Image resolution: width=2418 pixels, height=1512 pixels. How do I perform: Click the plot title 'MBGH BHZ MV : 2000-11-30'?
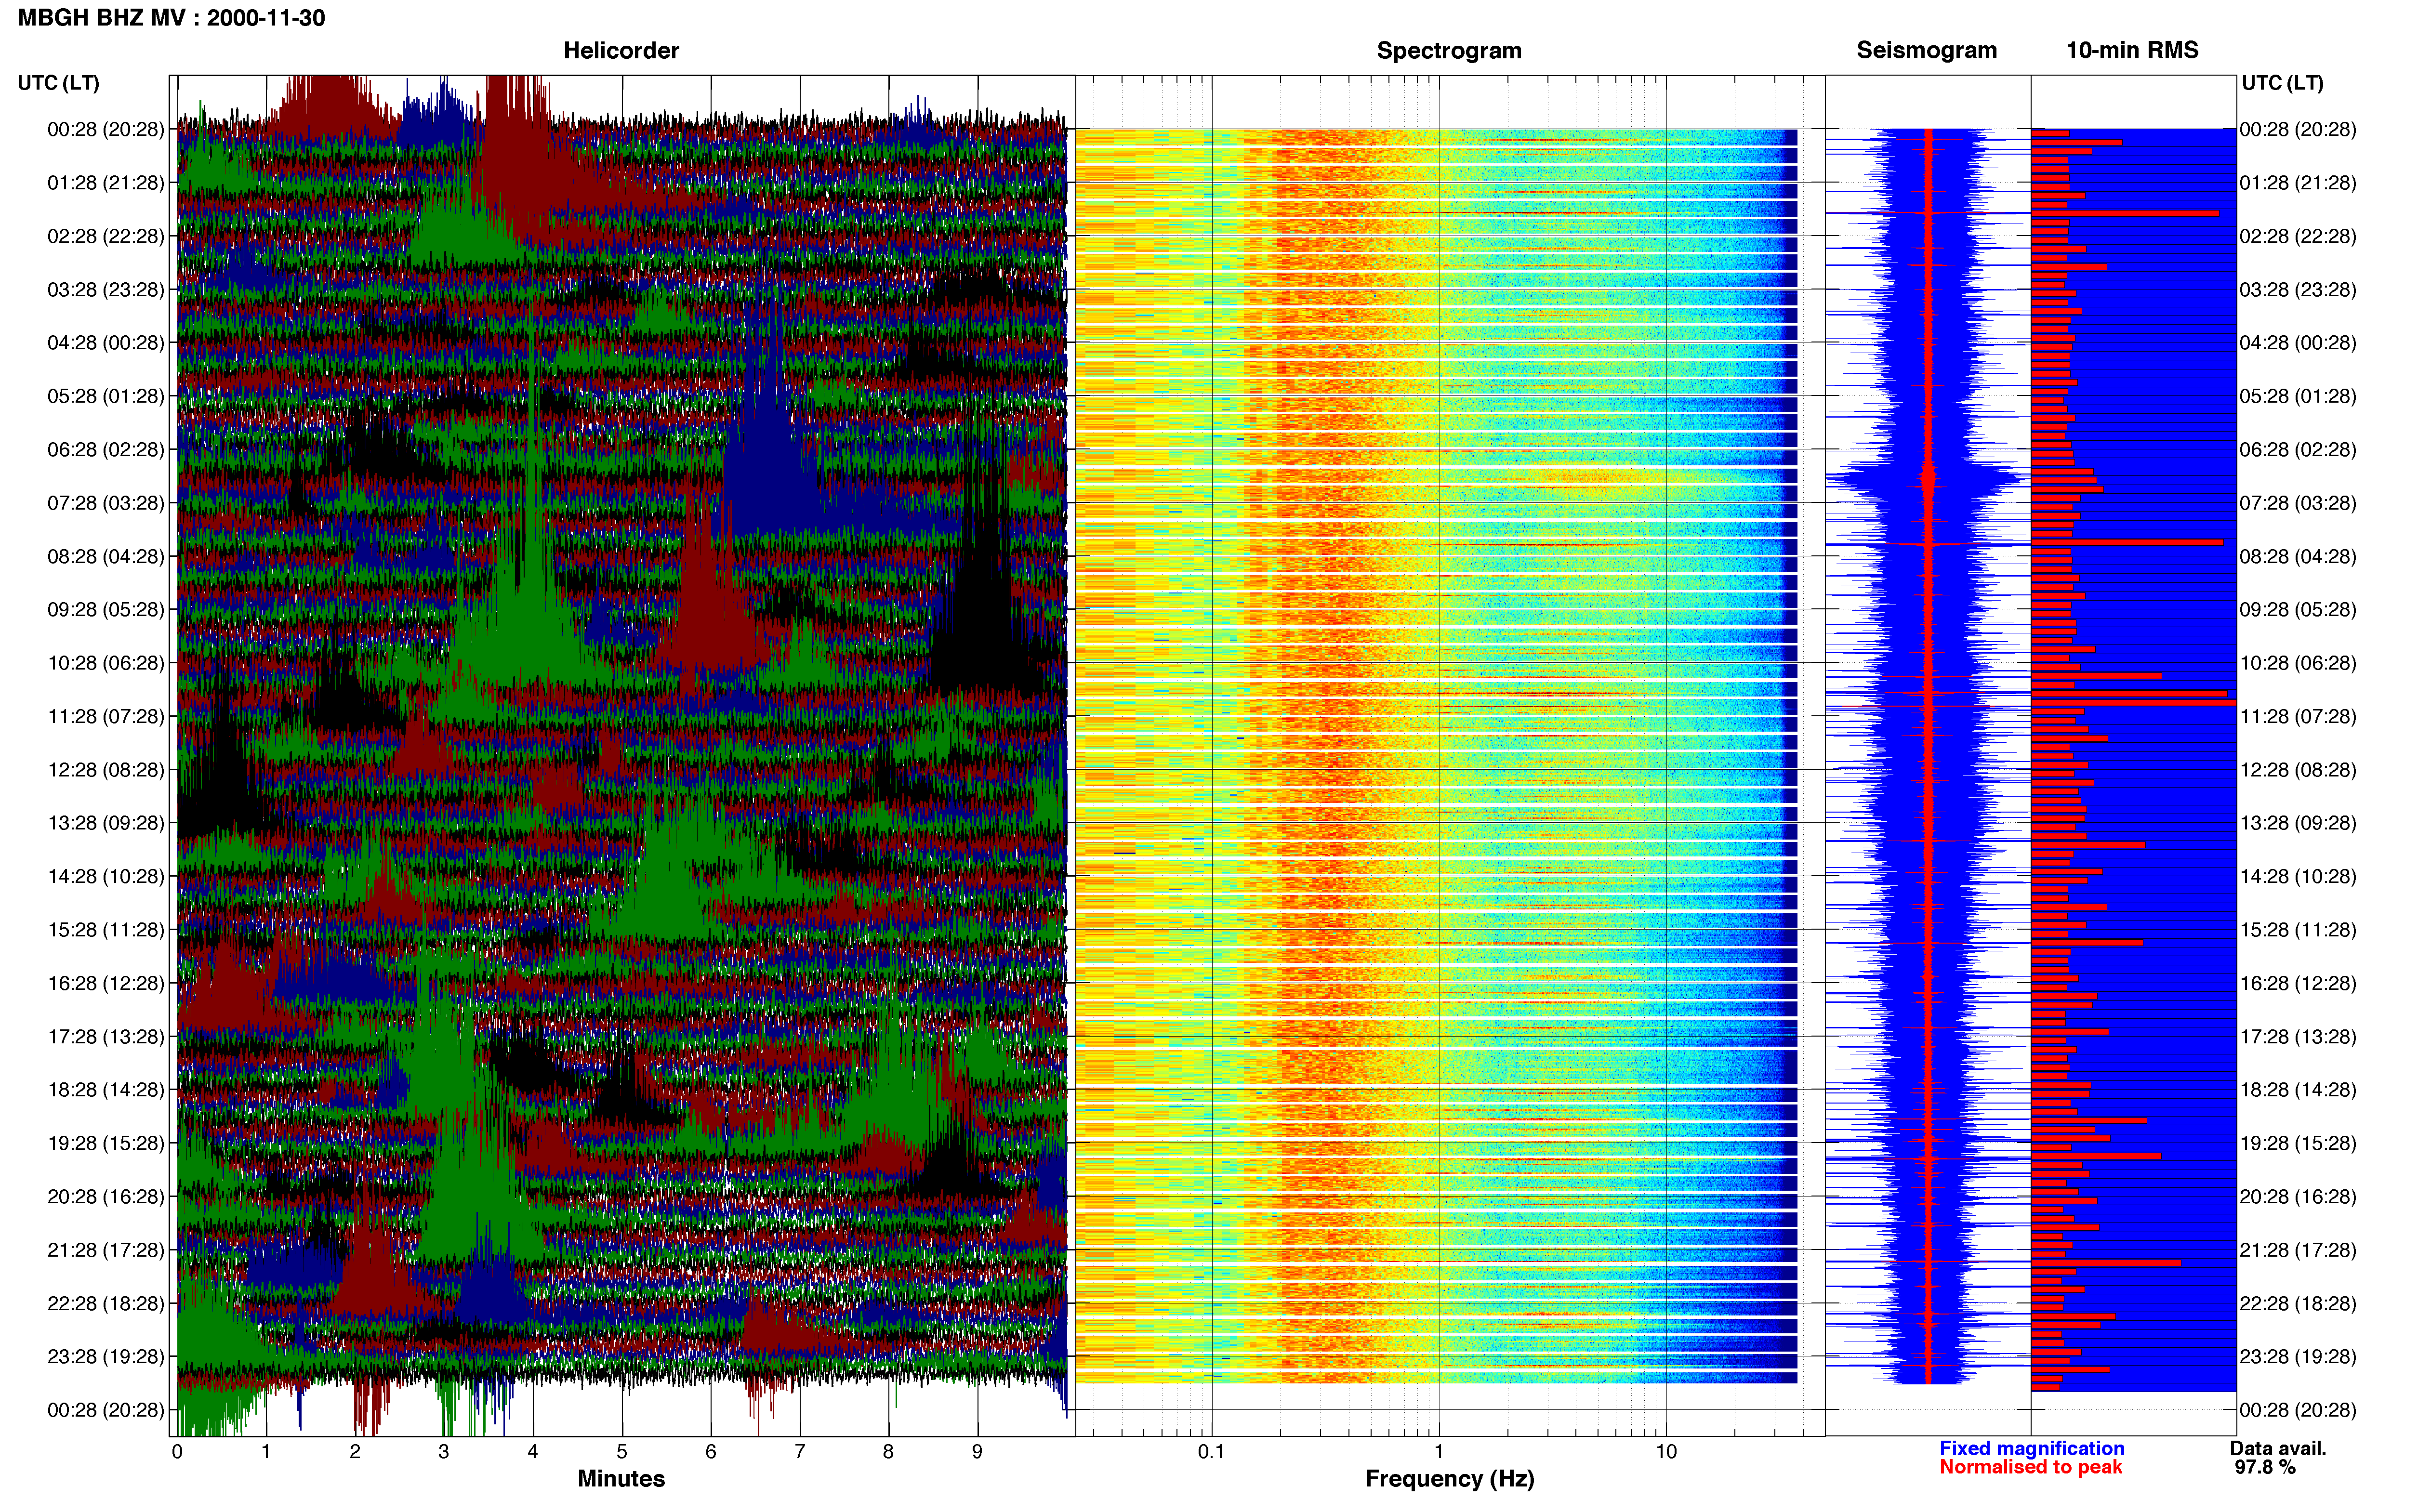pyautogui.click(x=171, y=18)
